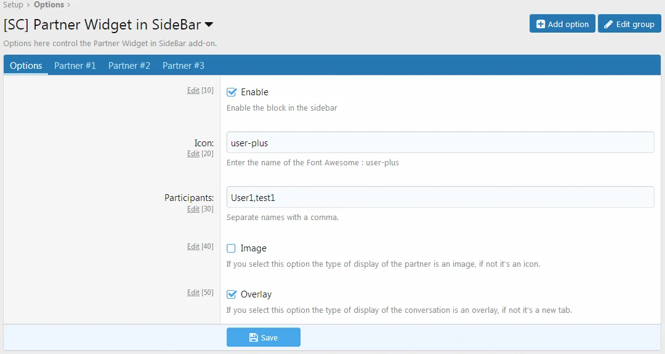Save the widget settings
This screenshot has height=354, width=665.
pyautogui.click(x=264, y=337)
